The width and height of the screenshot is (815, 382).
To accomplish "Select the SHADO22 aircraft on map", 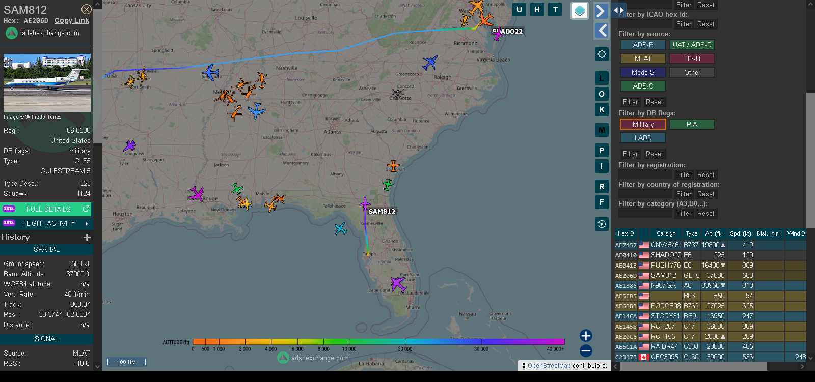I will click(x=498, y=35).
